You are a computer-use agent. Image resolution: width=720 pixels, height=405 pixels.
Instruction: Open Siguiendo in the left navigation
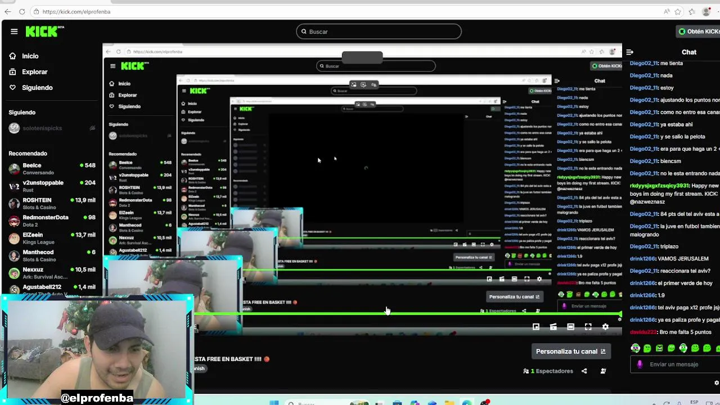pos(37,88)
